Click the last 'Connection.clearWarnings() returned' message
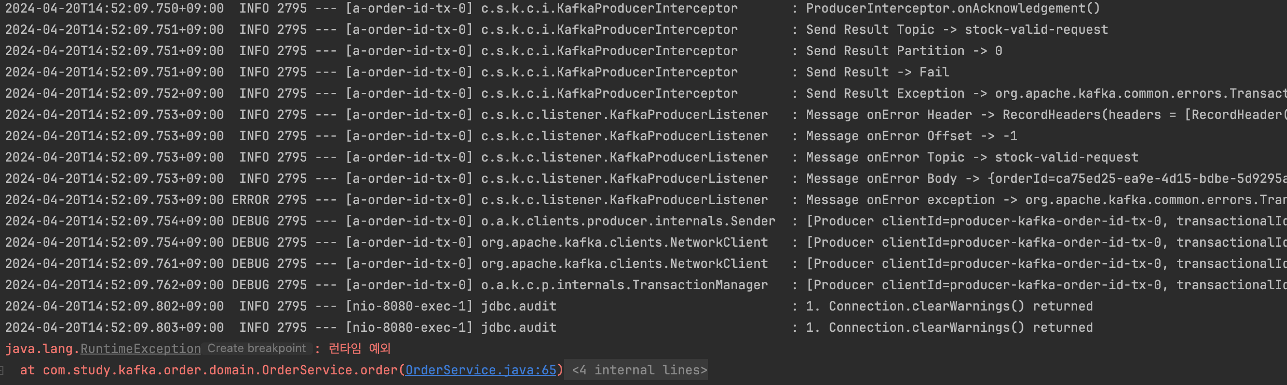The width and height of the screenshot is (1287, 385). click(949, 327)
